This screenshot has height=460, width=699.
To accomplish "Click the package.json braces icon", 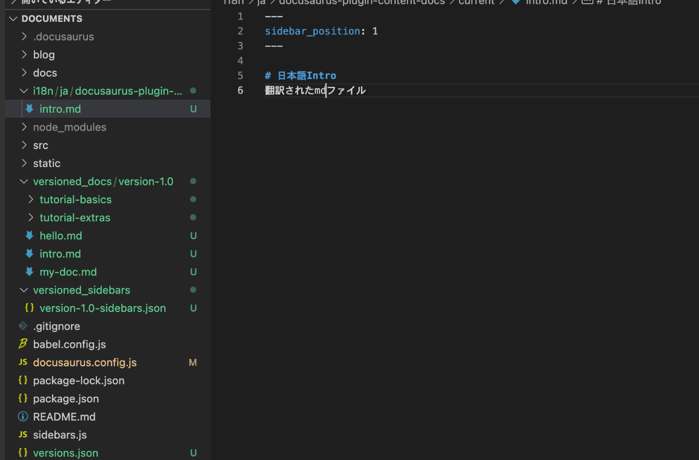I will tap(23, 398).
